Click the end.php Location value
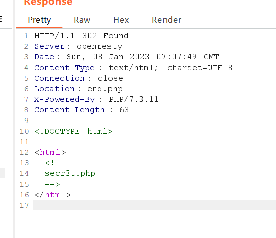 105,89
